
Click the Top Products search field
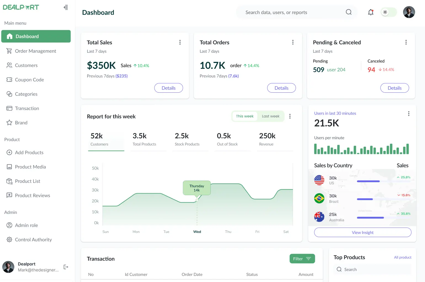tap(372, 269)
